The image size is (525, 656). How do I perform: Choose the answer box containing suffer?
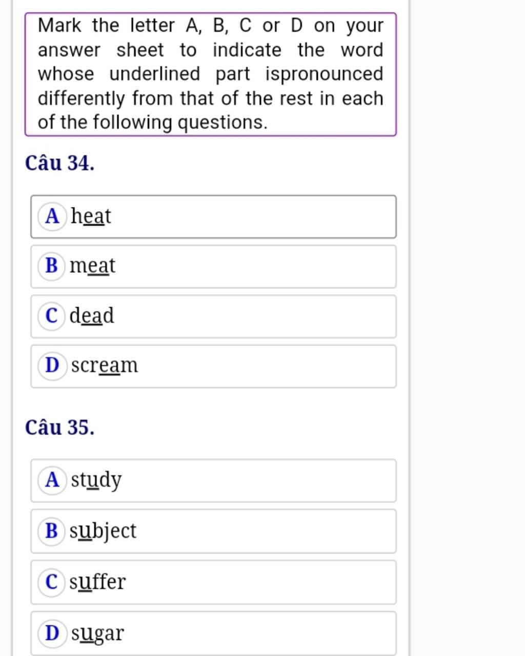point(213,583)
